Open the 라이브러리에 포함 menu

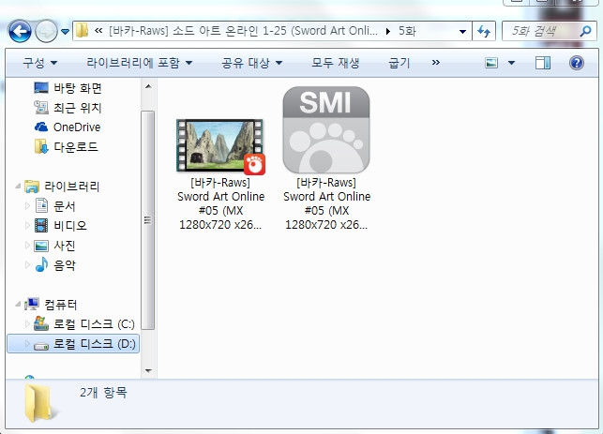(139, 63)
